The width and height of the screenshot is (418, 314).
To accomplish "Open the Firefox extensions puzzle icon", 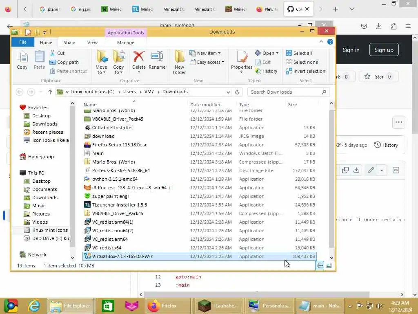I will click(394, 26).
